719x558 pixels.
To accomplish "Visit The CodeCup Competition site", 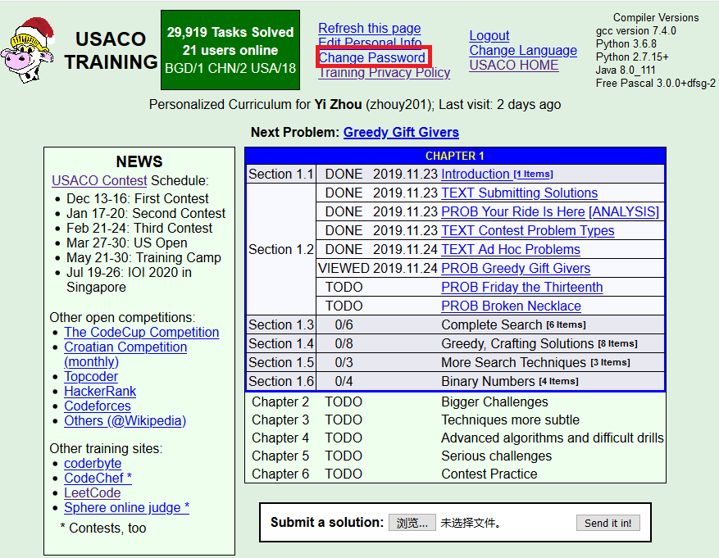I will 141,333.
